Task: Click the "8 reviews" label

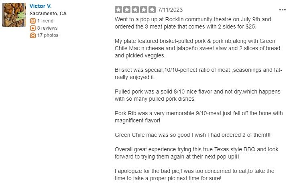Action: tap(47, 28)
